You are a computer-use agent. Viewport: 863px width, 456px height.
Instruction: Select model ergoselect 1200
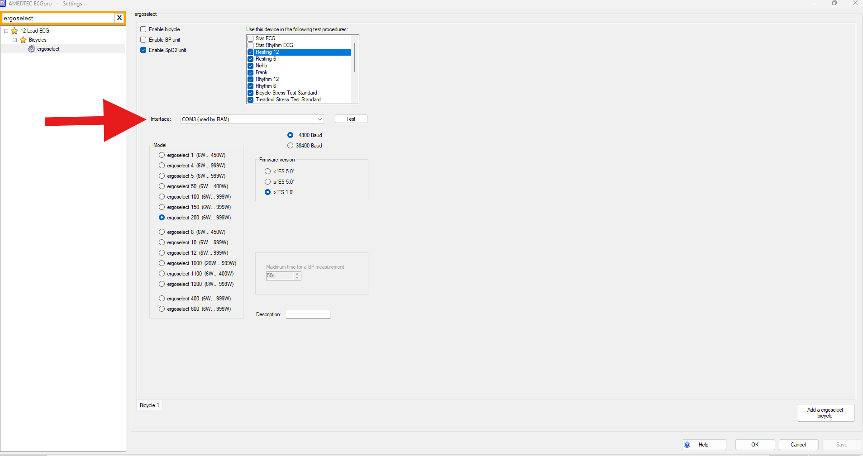pyautogui.click(x=162, y=284)
